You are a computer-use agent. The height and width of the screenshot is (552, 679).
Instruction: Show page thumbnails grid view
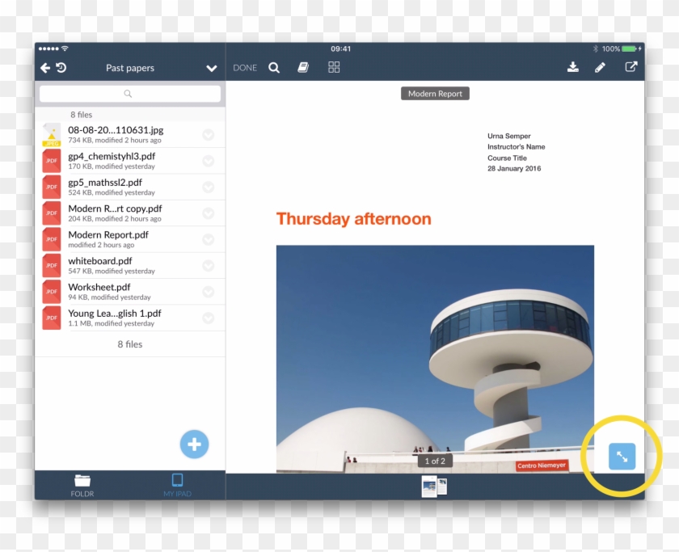(334, 68)
